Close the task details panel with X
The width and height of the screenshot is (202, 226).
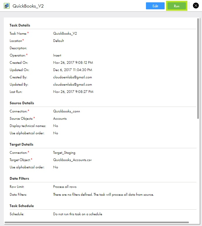coord(196,6)
